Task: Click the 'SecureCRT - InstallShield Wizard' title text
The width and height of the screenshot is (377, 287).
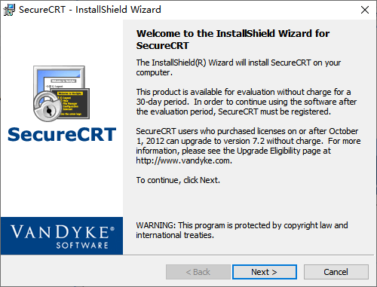Action: point(90,10)
